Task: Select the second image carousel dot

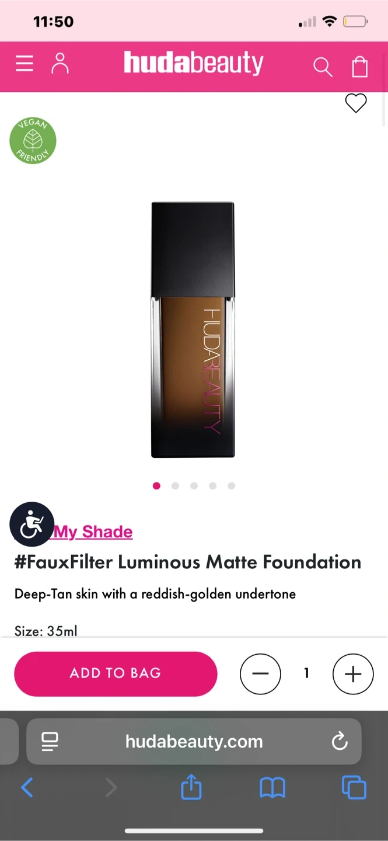Action: (x=175, y=486)
